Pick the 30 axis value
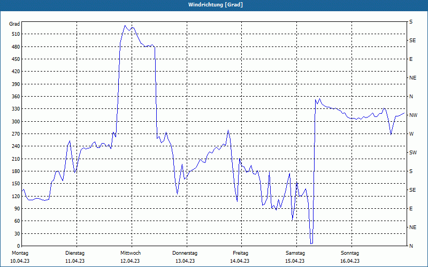 click(17, 233)
